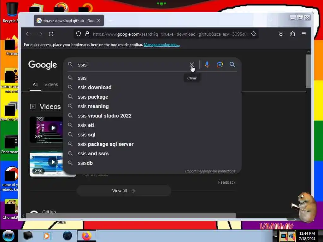Open the ChomikB desktop icon

[x=10, y=209]
